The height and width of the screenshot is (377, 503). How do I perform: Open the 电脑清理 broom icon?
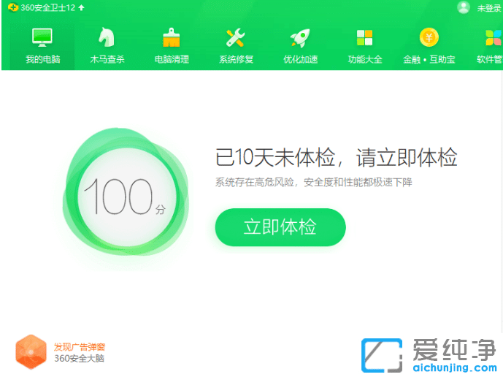point(172,37)
